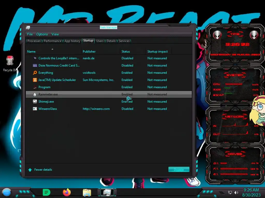Click the Task Manager title bar icon
265x198 pixels.
pyautogui.click(x=28, y=27)
